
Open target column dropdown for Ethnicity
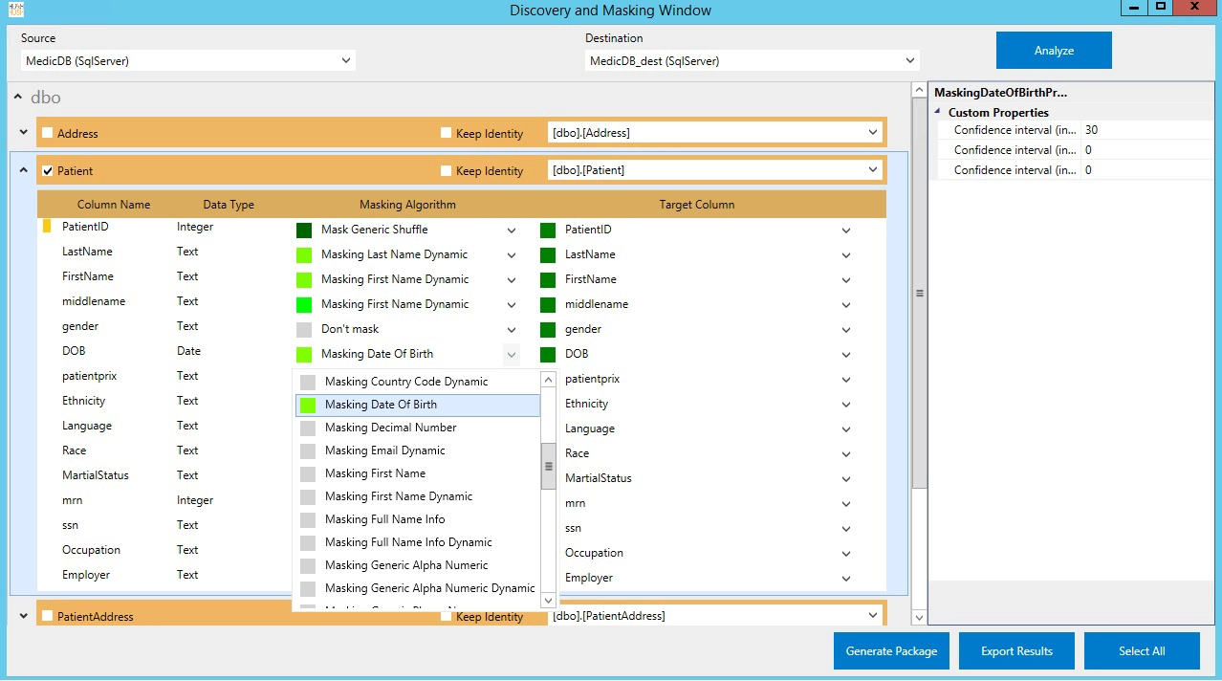846,405
